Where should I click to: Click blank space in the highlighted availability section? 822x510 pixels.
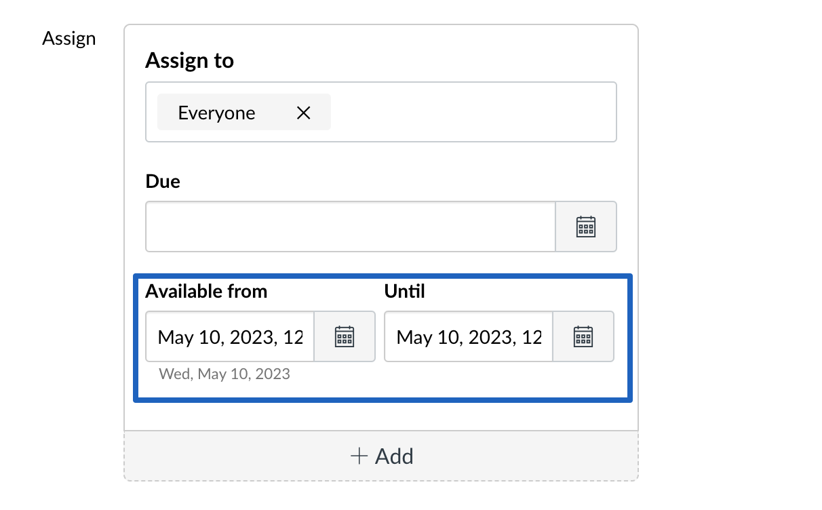coord(475,380)
